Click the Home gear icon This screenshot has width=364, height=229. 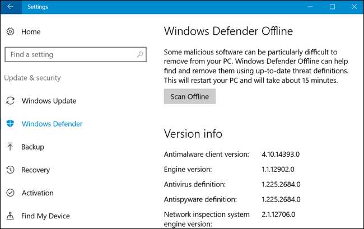[x=10, y=32]
